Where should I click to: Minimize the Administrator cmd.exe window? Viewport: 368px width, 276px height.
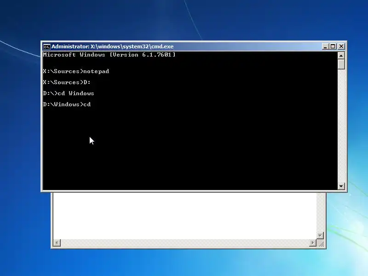click(325, 46)
